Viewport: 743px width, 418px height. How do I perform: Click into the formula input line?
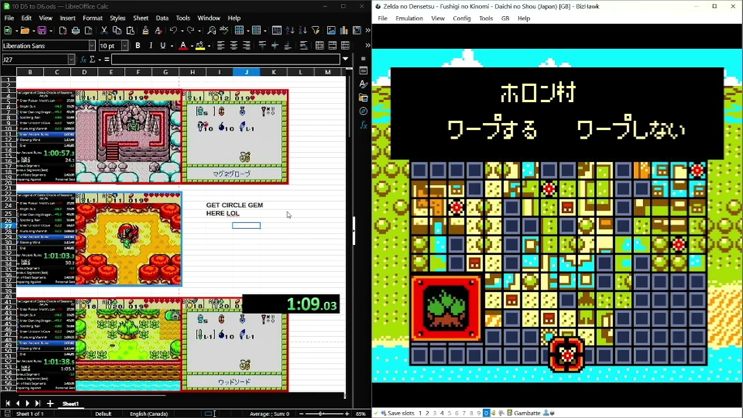pos(226,59)
